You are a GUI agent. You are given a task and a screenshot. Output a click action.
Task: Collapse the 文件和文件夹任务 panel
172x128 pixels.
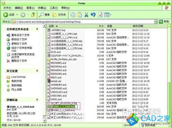[x=37, y=29]
